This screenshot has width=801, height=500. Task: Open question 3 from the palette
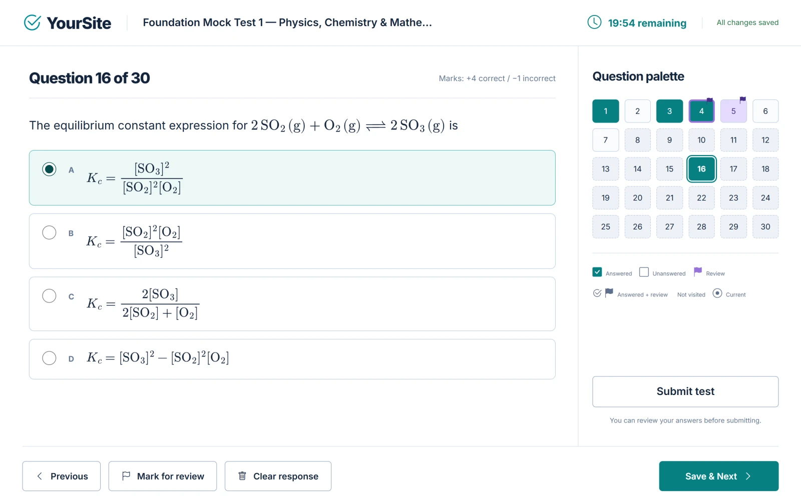click(x=670, y=111)
